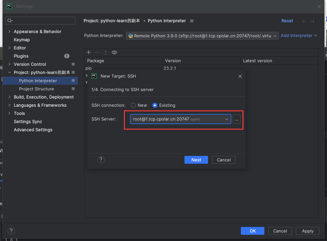Click the add package plus icon
This screenshot has width=327, height=241.
point(88,52)
